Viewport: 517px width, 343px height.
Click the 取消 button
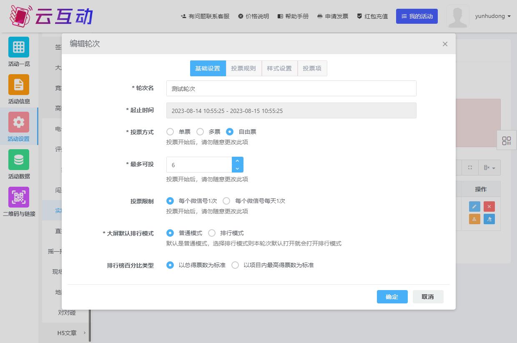(428, 297)
